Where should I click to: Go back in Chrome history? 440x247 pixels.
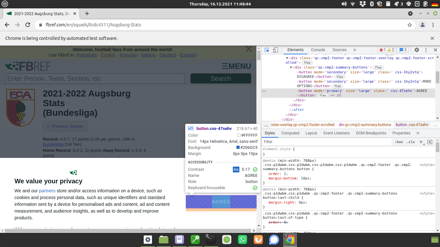pos(7,25)
